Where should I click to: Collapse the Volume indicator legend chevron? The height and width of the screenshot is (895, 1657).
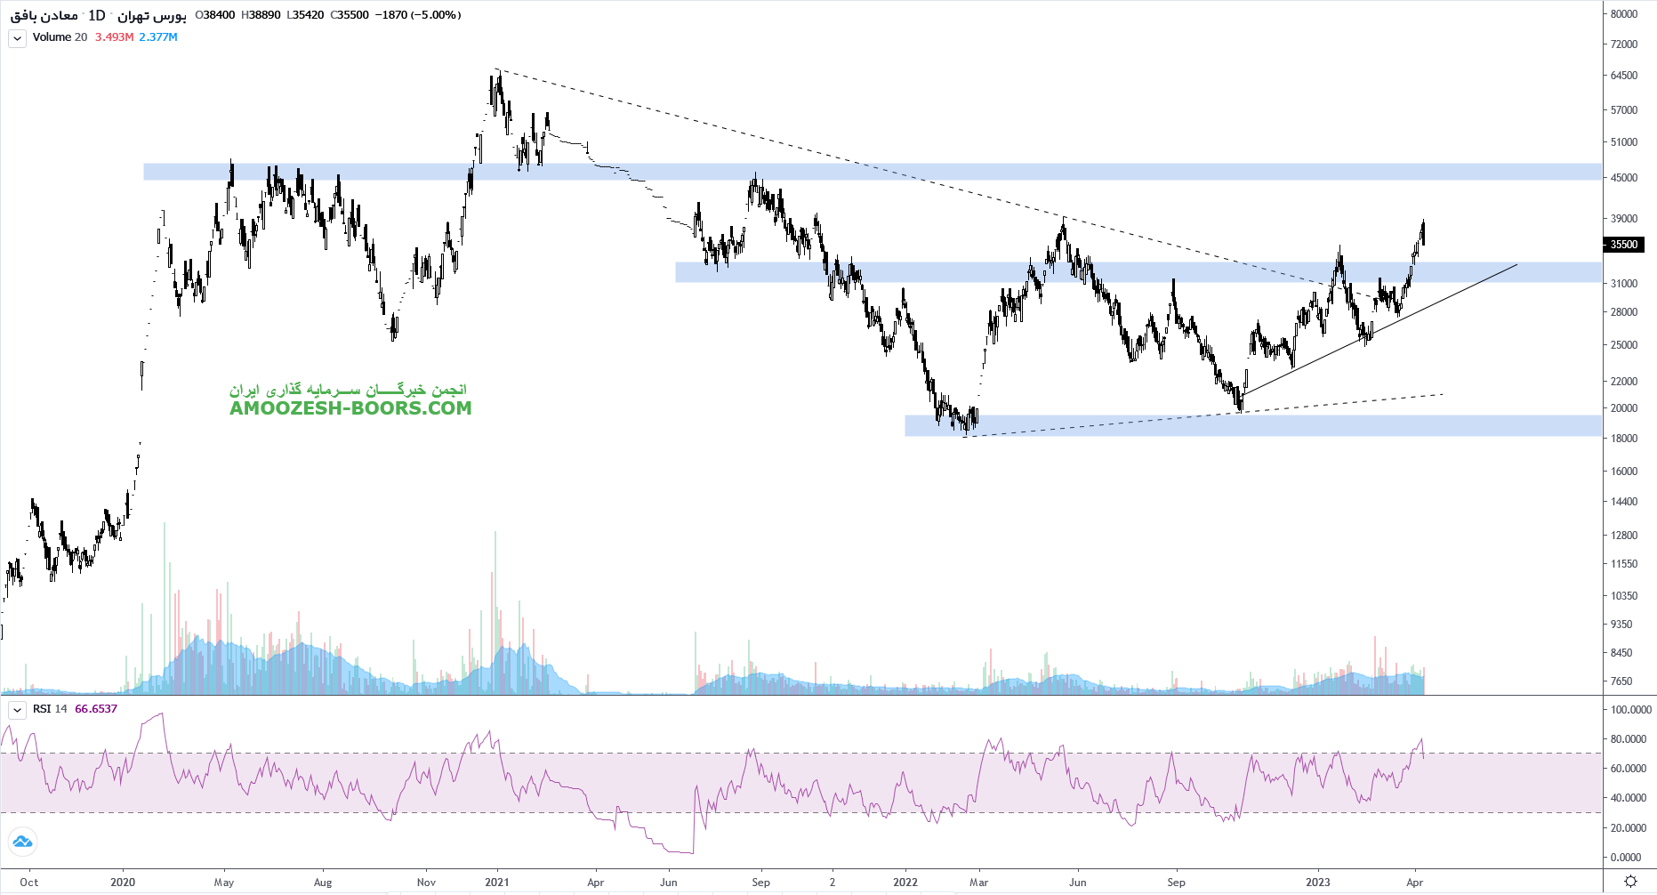17,38
